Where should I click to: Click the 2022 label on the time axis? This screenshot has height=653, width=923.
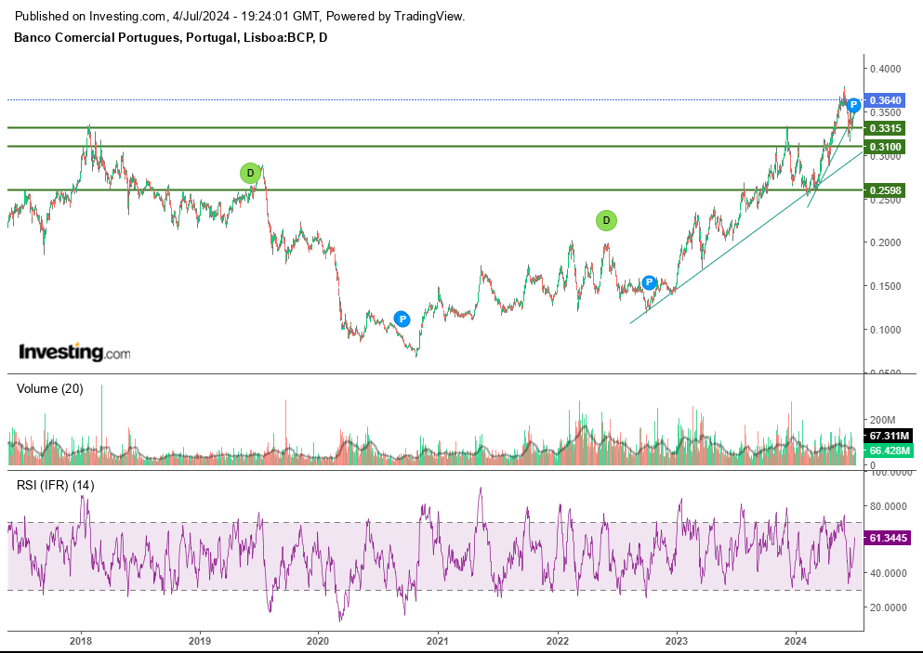click(557, 641)
